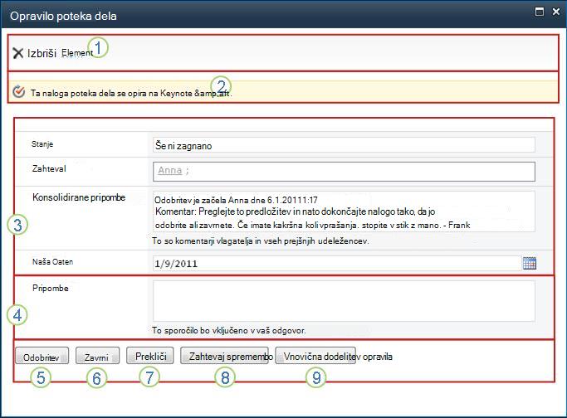Image resolution: width=567 pixels, height=418 pixels.
Task: Click the Zahtevaj spremembo button
Action: (x=224, y=357)
